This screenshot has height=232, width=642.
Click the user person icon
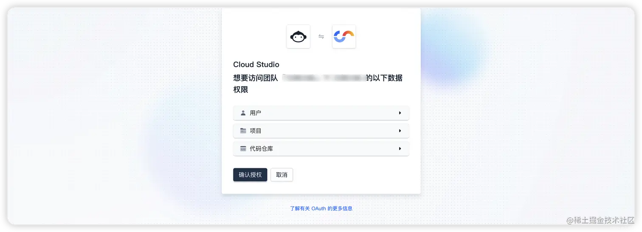(243, 113)
